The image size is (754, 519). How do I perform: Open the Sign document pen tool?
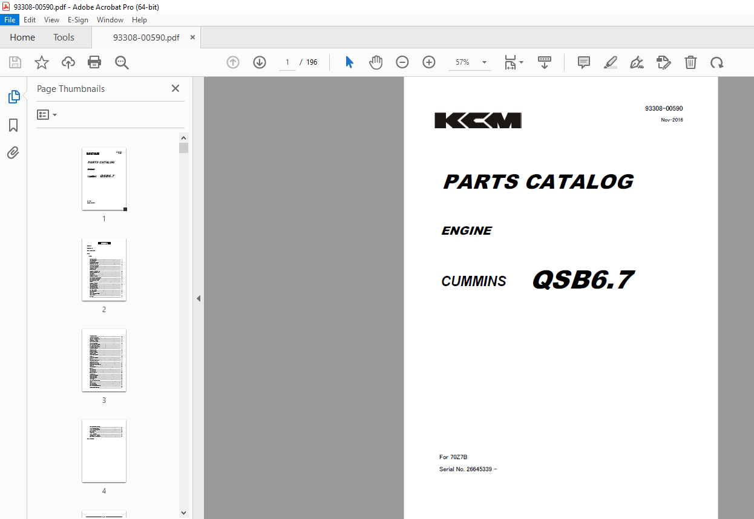(x=637, y=62)
